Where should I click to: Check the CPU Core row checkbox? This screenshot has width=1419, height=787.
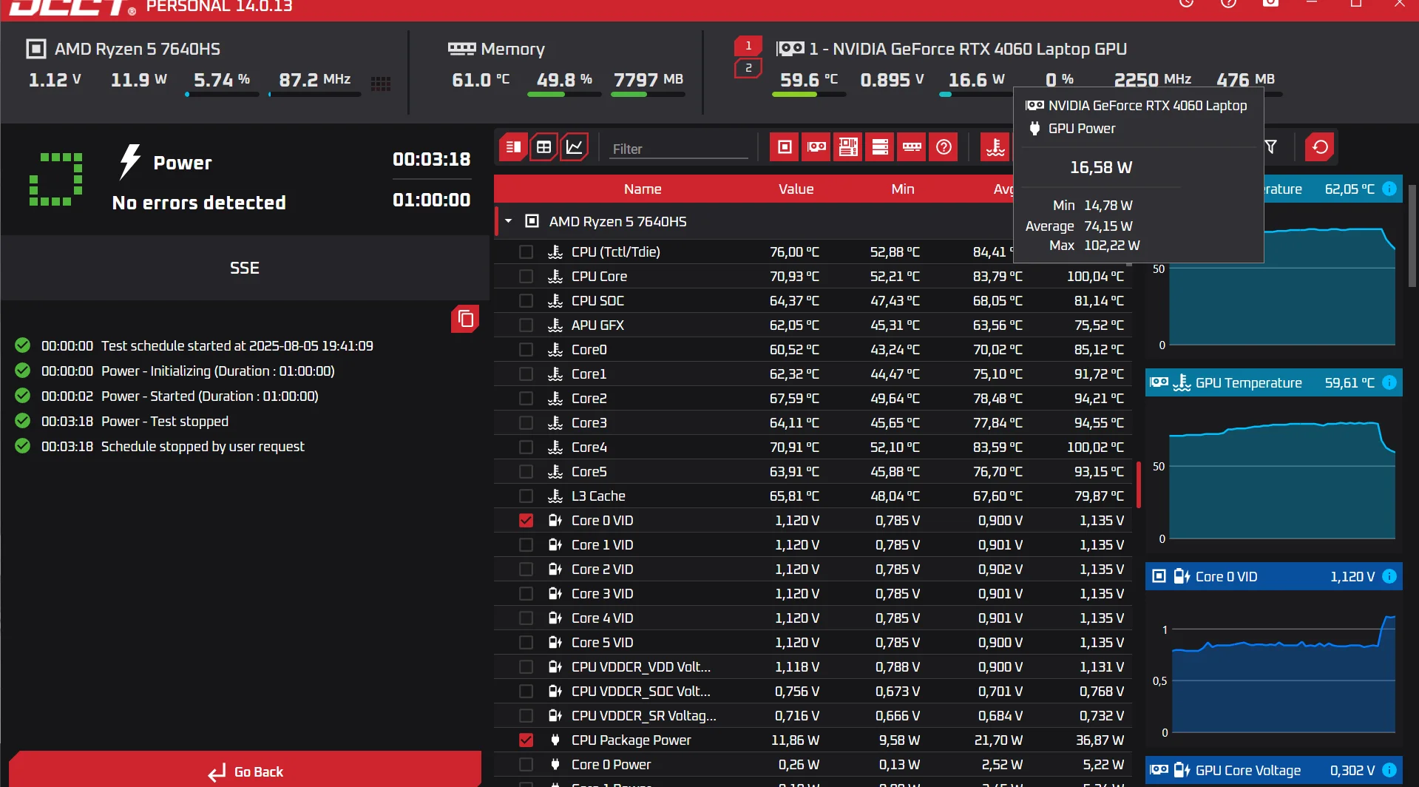(x=526, y=276)
